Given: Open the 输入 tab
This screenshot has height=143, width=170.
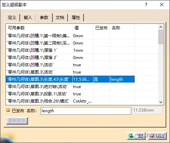Looking at the screenshot, I should (x=28, y=18).
